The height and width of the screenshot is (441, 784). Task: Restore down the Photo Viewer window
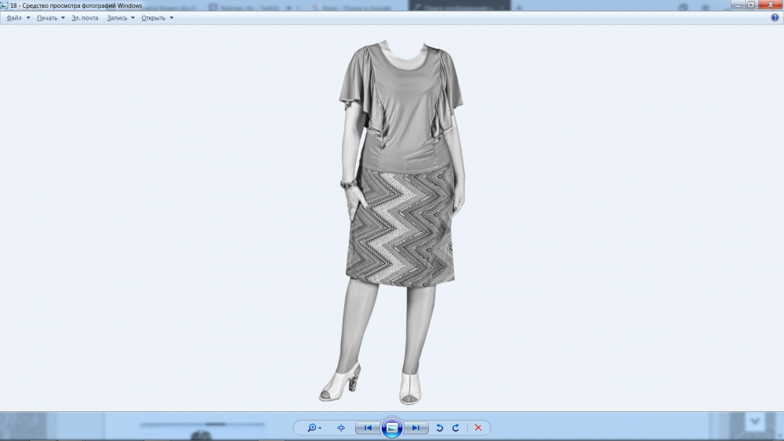coord(751,5)
